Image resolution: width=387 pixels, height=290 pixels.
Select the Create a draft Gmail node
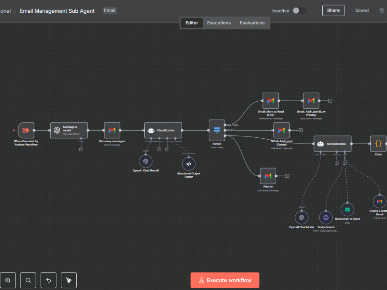click(380, 201)
